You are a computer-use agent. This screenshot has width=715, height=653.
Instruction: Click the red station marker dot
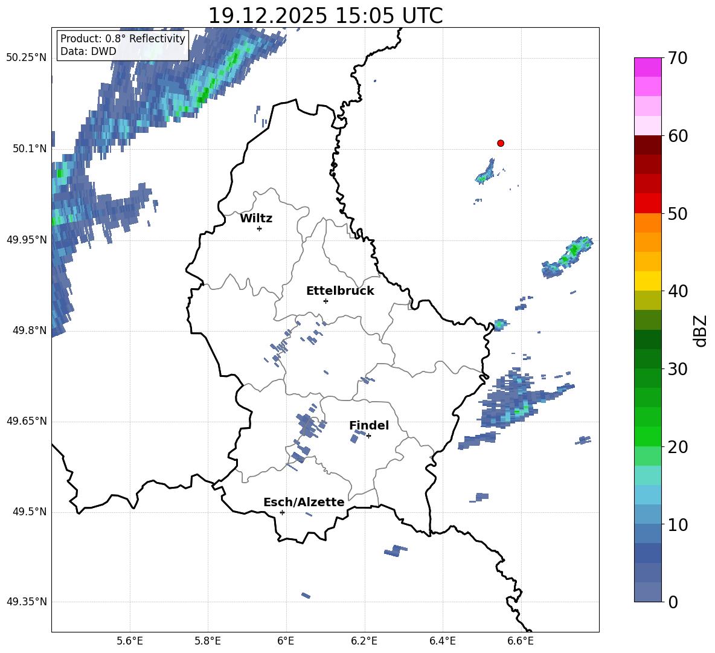coord(501,143)
